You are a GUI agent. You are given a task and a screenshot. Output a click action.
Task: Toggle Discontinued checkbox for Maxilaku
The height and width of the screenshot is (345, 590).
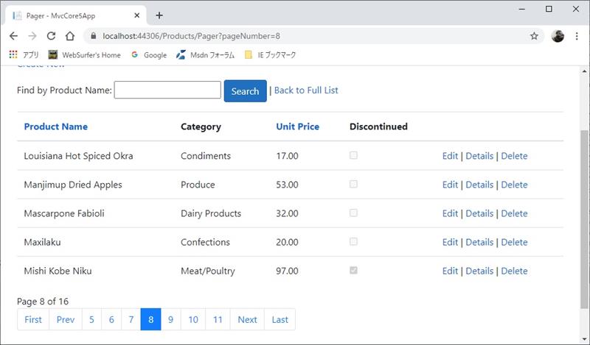tap(353, 242)
